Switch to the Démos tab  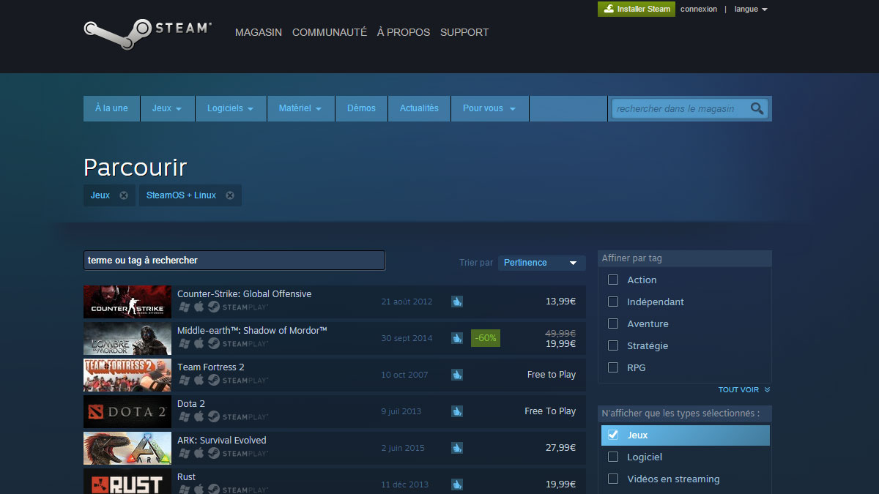coord(361,108)
